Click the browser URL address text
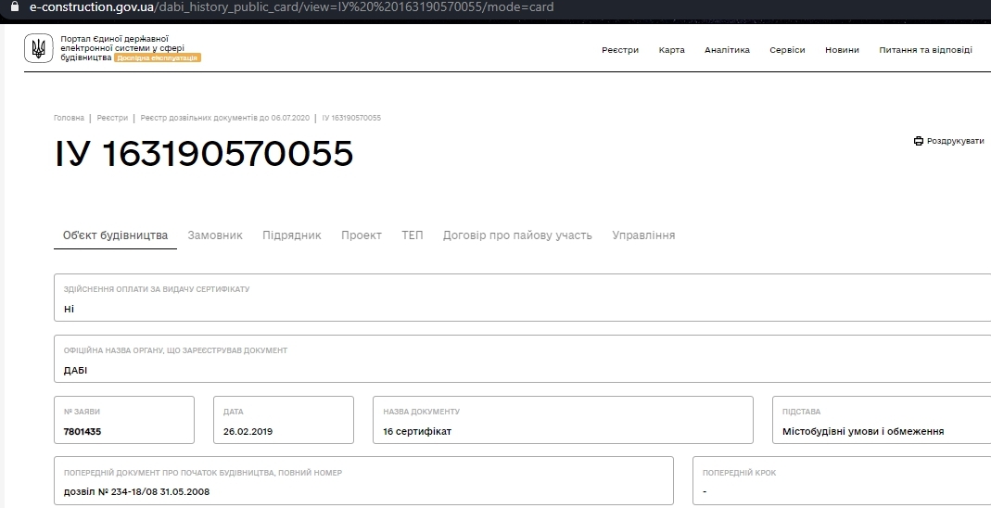The width and height of the screenshot is (991, 508). (x=291, y=6)
